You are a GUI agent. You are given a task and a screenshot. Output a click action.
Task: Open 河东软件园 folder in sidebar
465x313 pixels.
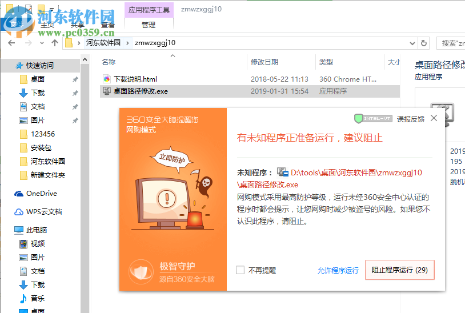pyautogui.click(x=48, y=161)
